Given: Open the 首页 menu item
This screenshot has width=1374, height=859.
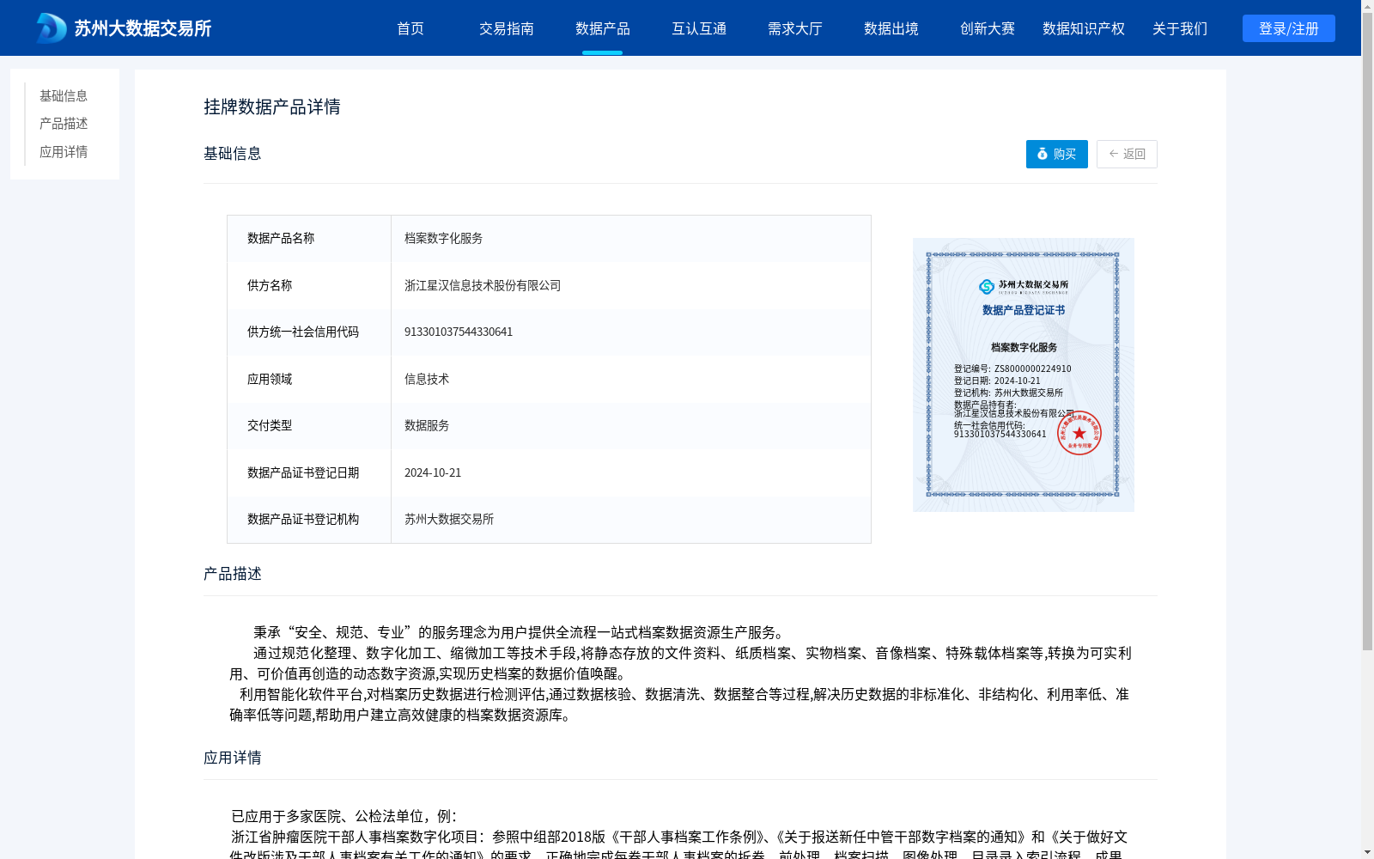Looking at the screenshot, I should (x=410, y=28).
